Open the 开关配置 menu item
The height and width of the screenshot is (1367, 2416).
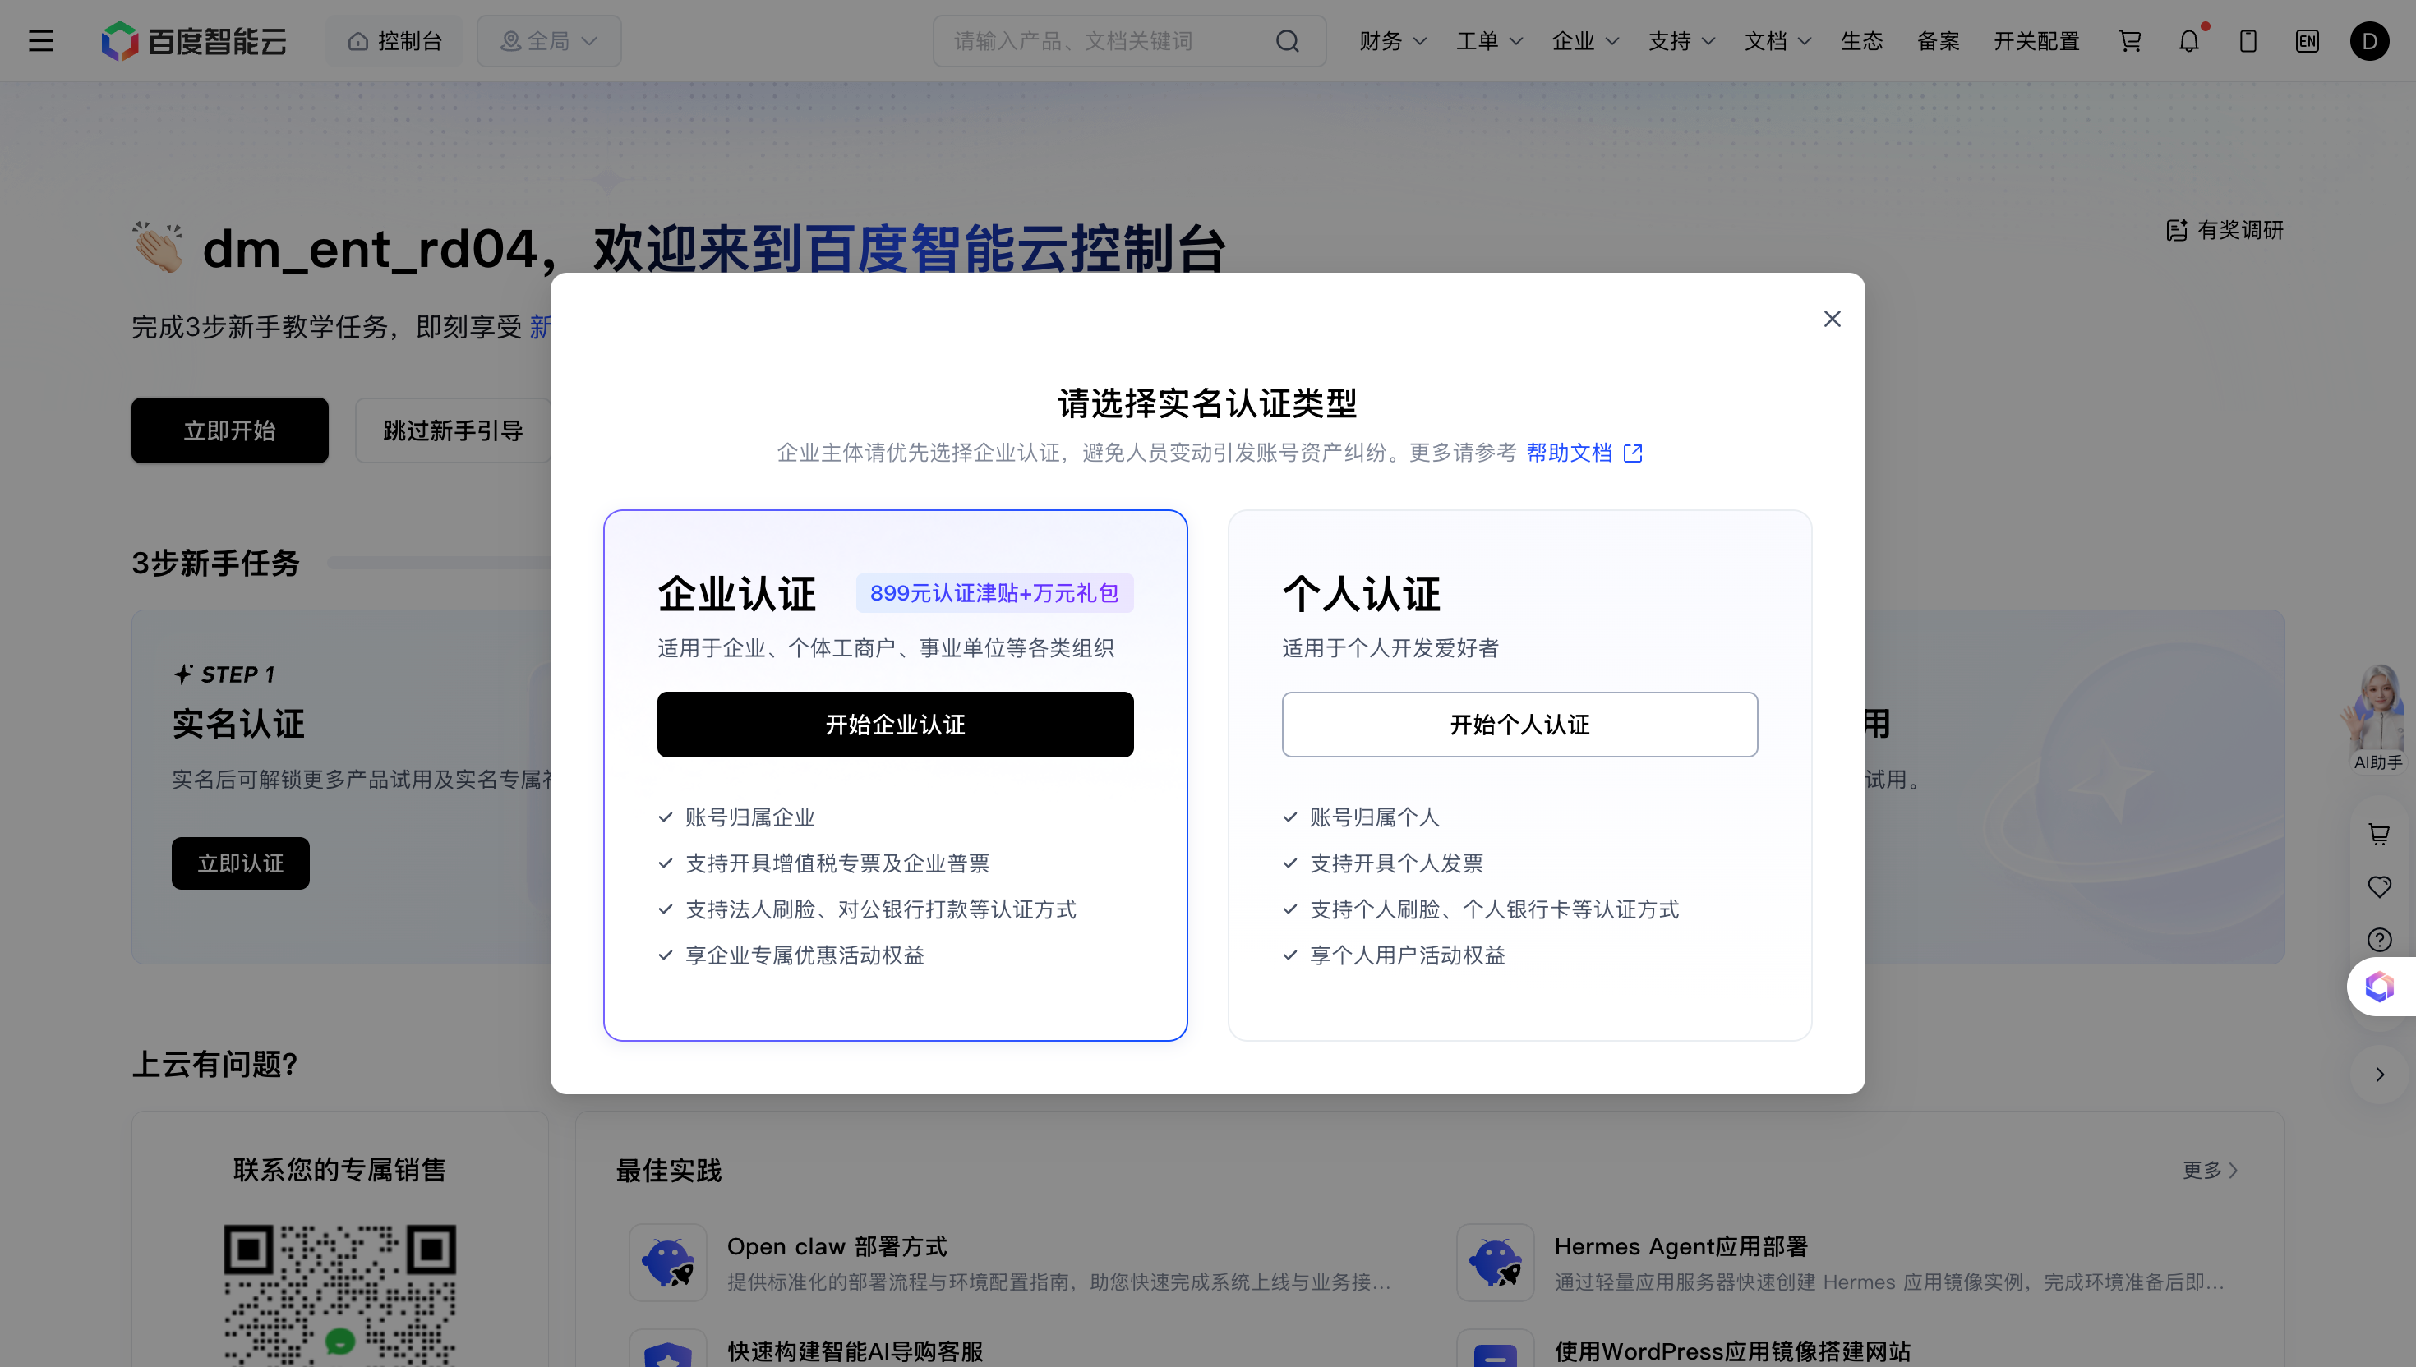coord(2036,41)
